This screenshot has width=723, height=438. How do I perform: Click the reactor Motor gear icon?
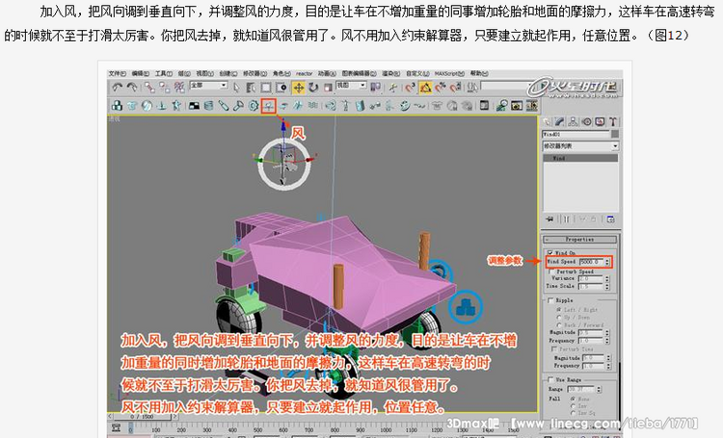coord(254,106)
